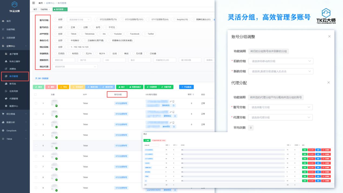Open the 请选择账号分组 dropdown
The image size is (343, 193).
[x=79, y=19]
